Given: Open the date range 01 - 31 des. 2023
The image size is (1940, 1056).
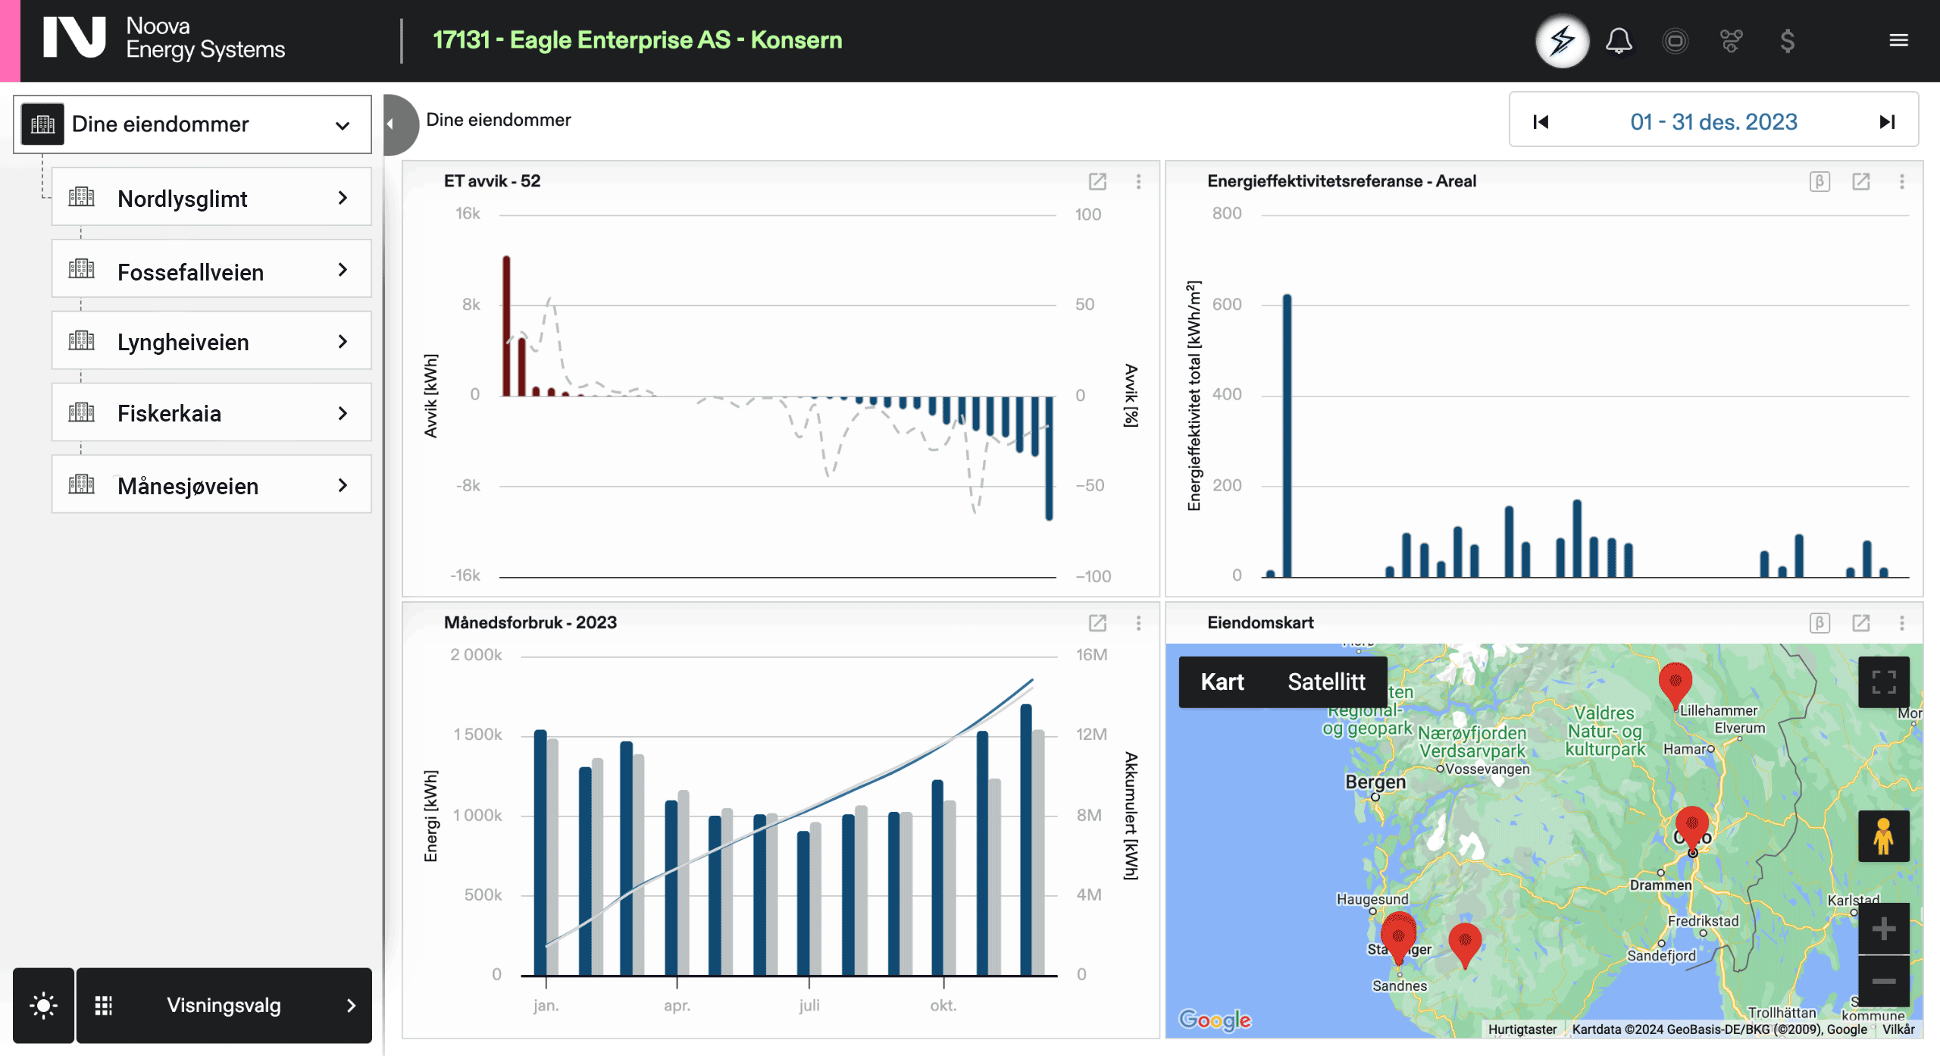Looking at the screenshot, I should point(1713,122).
